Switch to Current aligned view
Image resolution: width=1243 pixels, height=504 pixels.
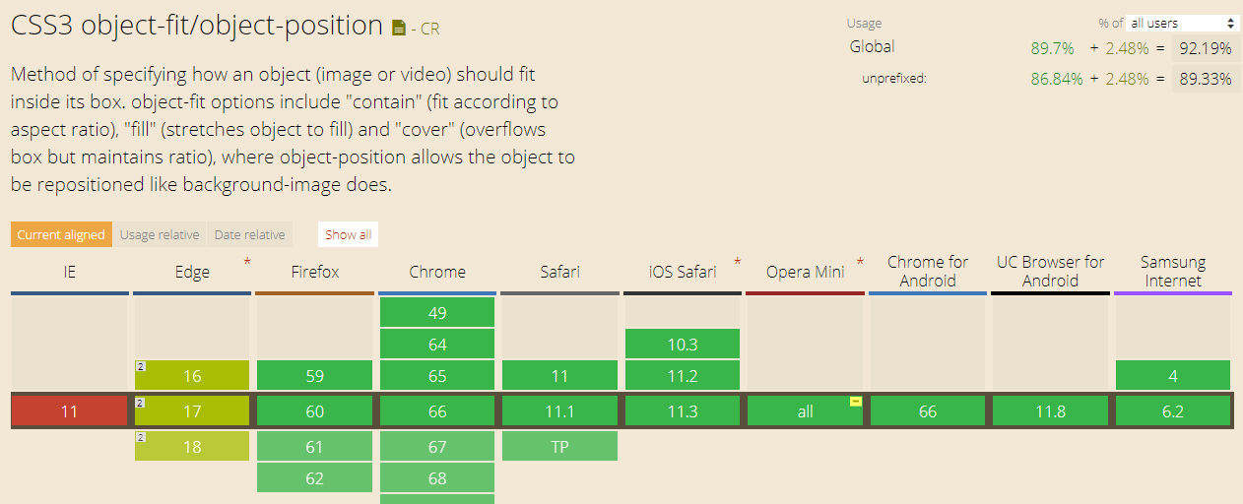pos(61,234)
